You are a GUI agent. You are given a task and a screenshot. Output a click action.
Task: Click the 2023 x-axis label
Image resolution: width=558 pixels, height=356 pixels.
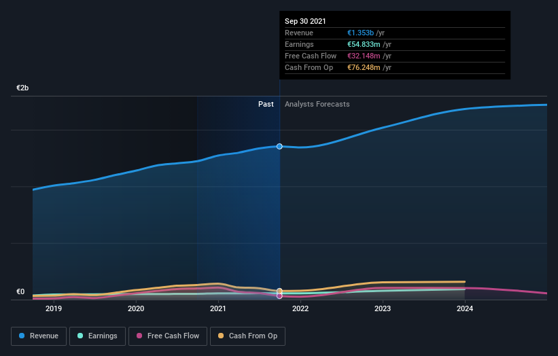click(x=383, y=308)
